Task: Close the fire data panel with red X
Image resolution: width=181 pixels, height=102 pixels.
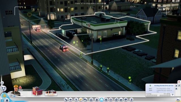Action: [179, 82]
